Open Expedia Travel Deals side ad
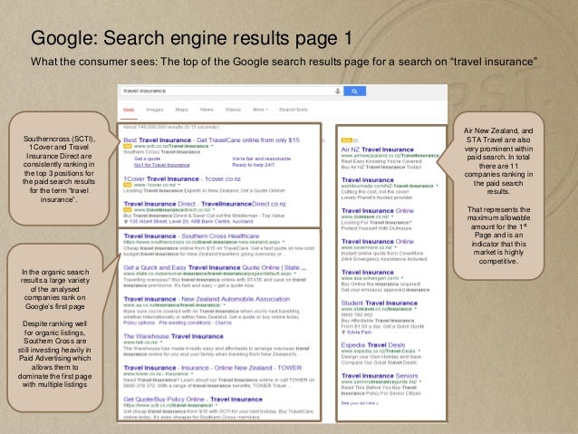Screen dimensions: 578x434 [373, 345]
